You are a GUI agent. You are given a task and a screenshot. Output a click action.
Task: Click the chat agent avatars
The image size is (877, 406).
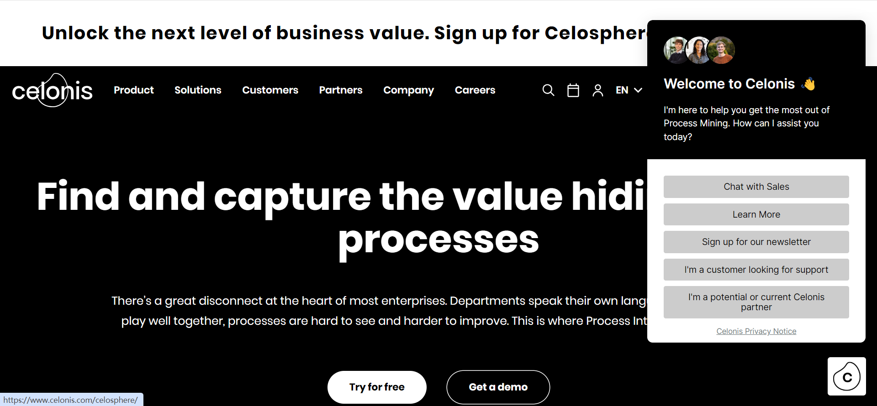(699, 50)
